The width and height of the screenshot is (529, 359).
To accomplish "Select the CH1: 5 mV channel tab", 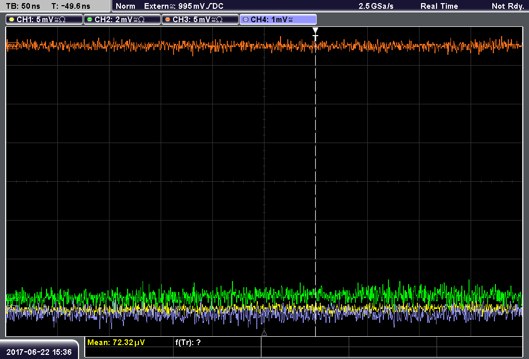I will pos(44,20).
